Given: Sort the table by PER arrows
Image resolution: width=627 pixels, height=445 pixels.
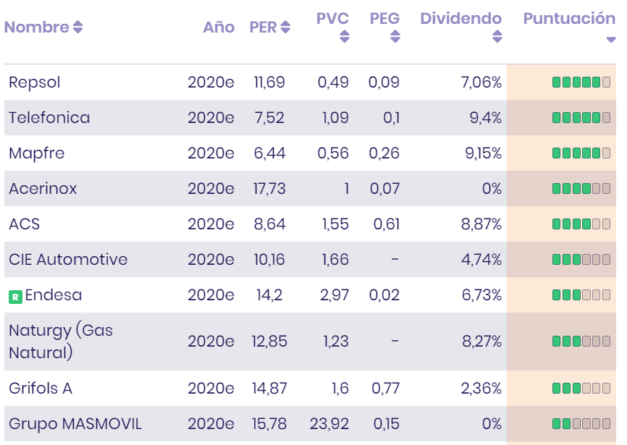Looking at the screenshot, I should tap(285, 27).
